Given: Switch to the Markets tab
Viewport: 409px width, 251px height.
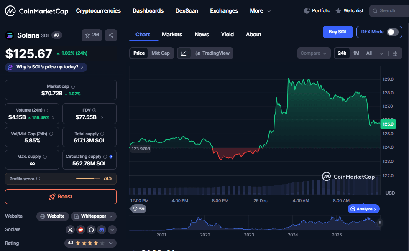Looking at the screenshot, I should [172, 34].
